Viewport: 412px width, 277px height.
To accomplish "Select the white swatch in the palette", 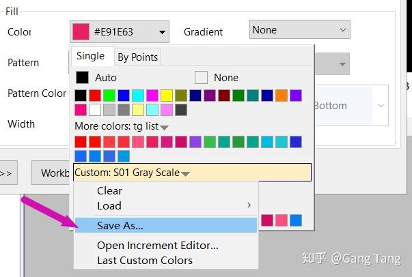I will coord(95,110).
